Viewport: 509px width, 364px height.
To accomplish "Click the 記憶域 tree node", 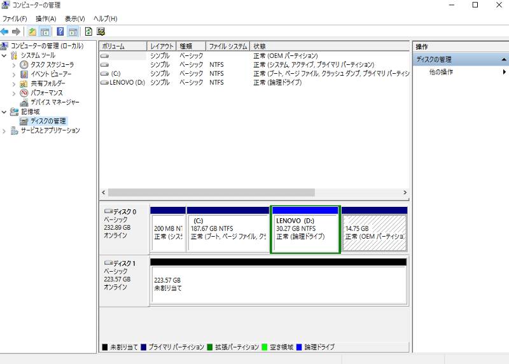I will tap(30, 112).
